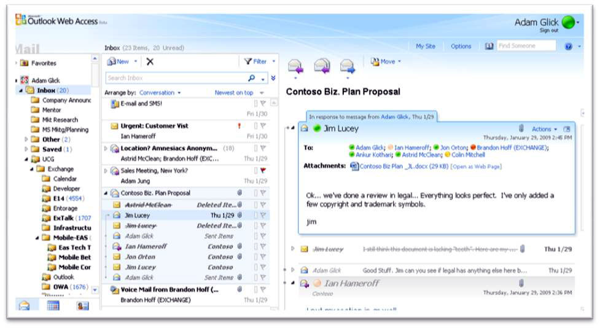This screenshot has height=328, width=600.
Task: Open attachment Contoso Biz Plan _JL.docx
Action: point(403,166)
